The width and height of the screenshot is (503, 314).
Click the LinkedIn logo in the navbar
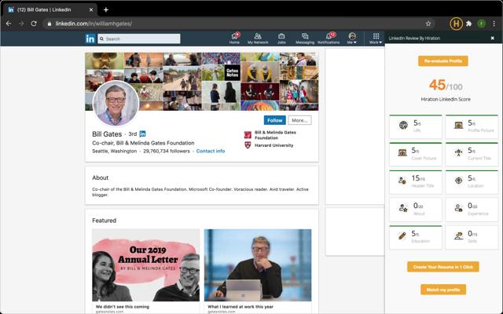pyautogui.click(x=90, y=38)
